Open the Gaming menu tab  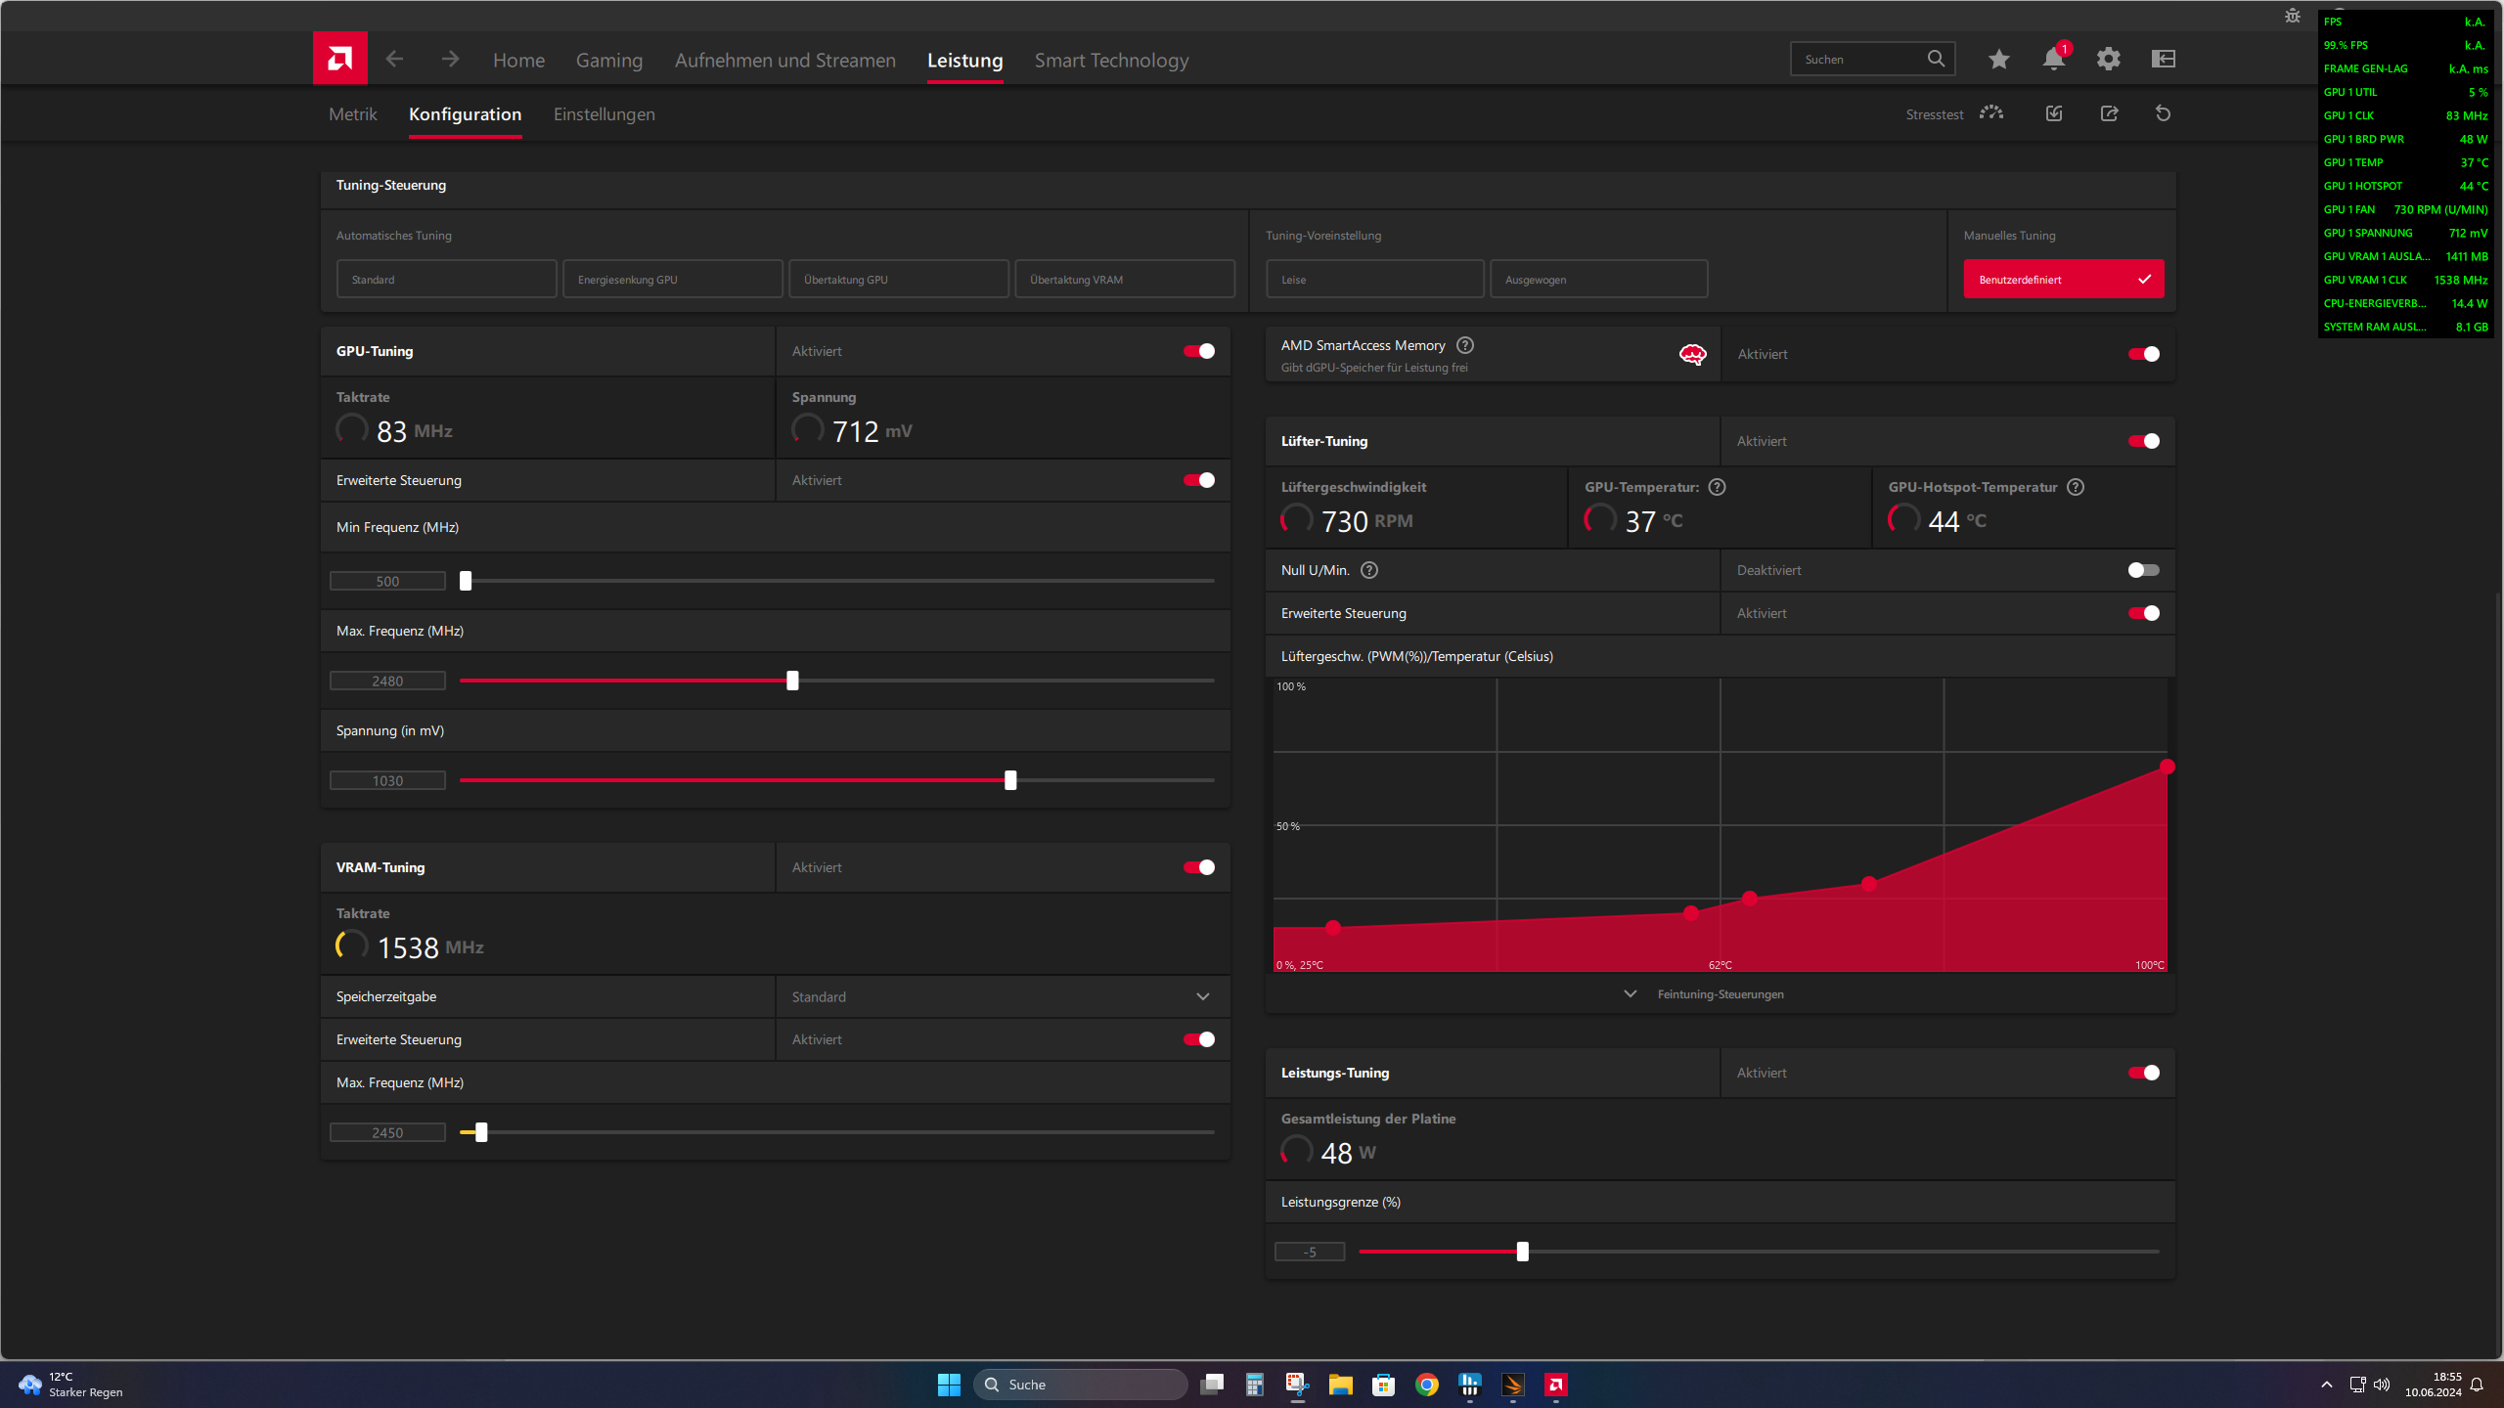(608, 61)
